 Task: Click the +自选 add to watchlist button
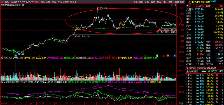pyautogui.click(x=176, y=2)
